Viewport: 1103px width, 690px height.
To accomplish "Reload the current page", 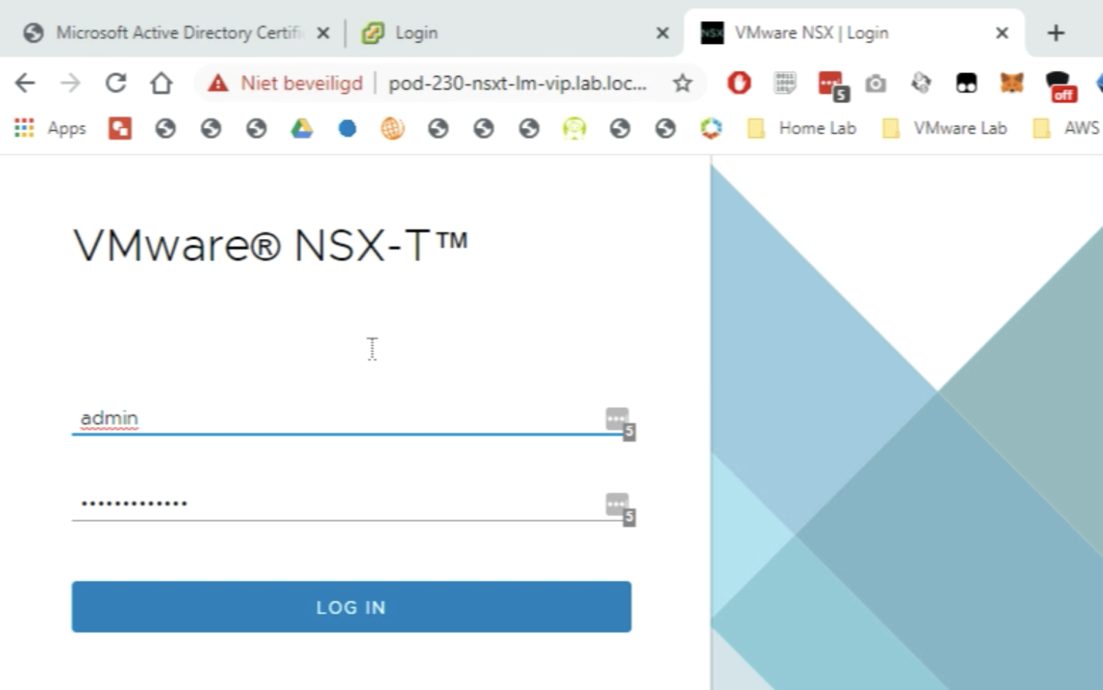I will pos(115,83).
